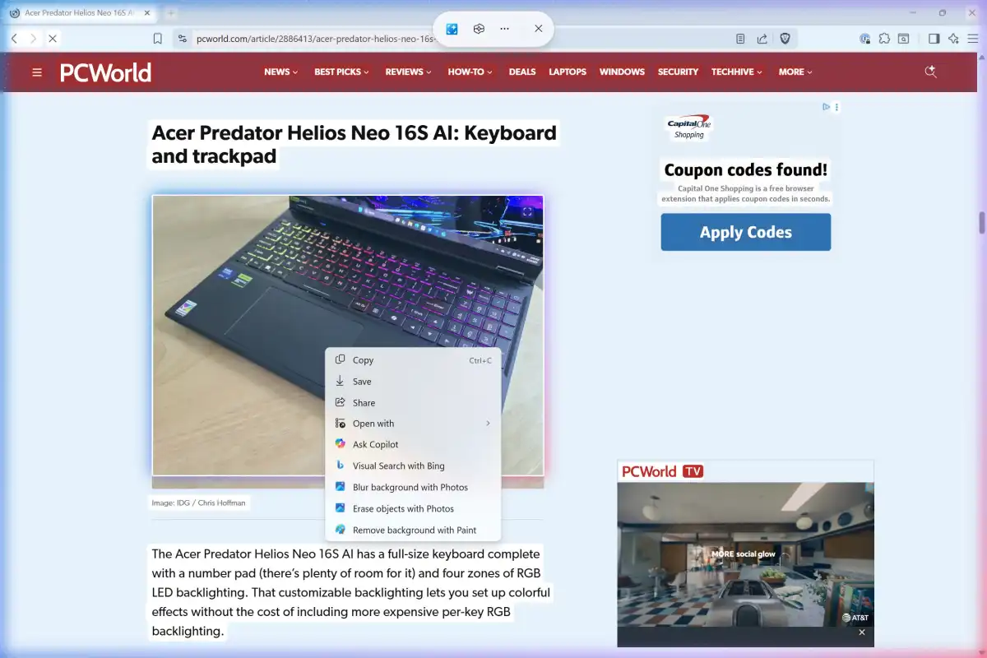Open the SECURITY navigation link

(678, 72)
